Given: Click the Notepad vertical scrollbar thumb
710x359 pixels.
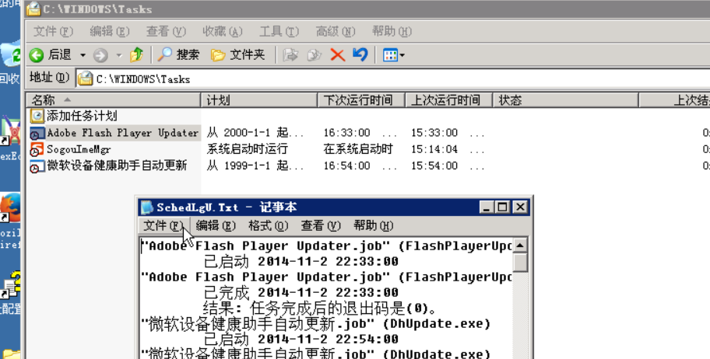Looking at the screenshot, I should click(520, 263).
